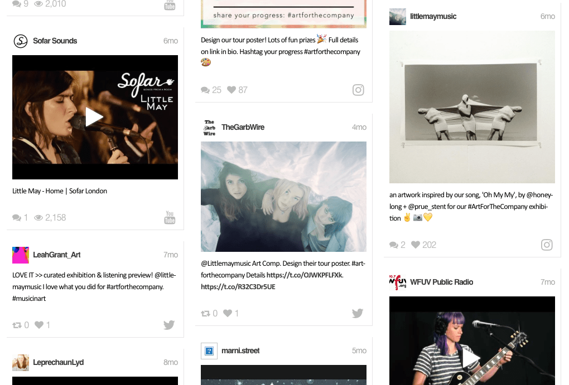This screenshot has height=385, width=569.
Task: Open the t.co/OJWKPFLFXk link
Action: 305,275
